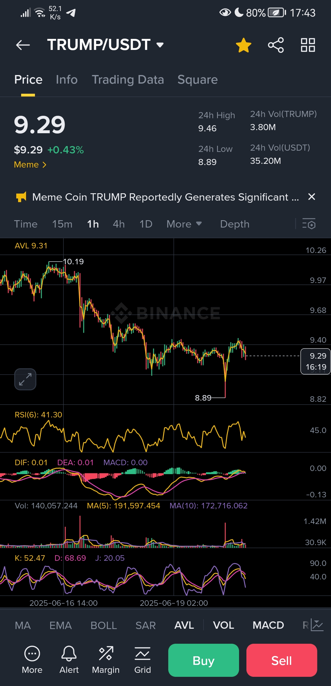Open the share icon
Image resolution: width=331 pixels, height=686 pixels.
tap(276, 45)
